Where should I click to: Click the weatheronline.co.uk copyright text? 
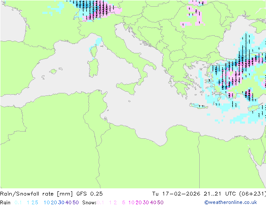pyautogui.click(x=231, y=202)
